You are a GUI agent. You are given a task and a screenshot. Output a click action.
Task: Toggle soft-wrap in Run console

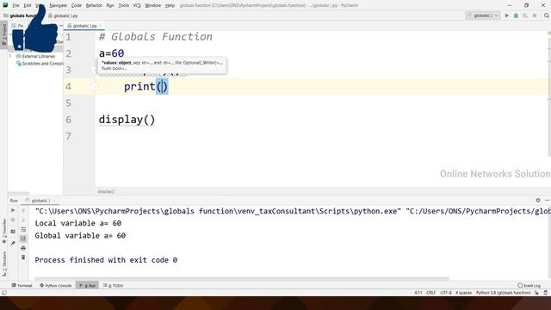pyautogui.click(x=23, y=230)
